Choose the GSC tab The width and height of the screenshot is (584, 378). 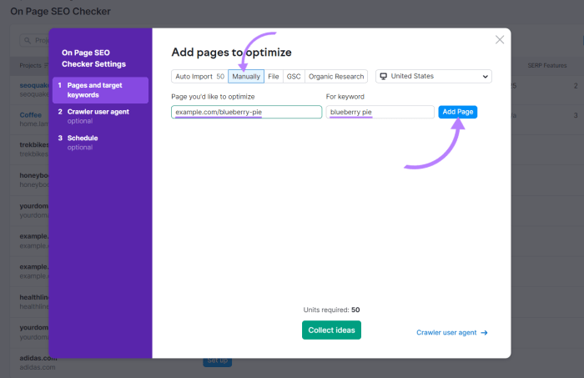coord(294,76)
